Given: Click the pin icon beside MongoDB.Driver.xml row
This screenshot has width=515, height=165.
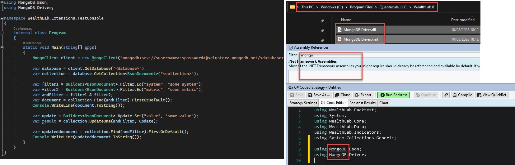Looking at the screenshot, I should tap(323, 41).
